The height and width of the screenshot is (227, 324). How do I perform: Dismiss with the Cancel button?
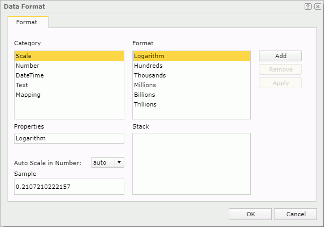pyautogui.click(x=295, y=214)
